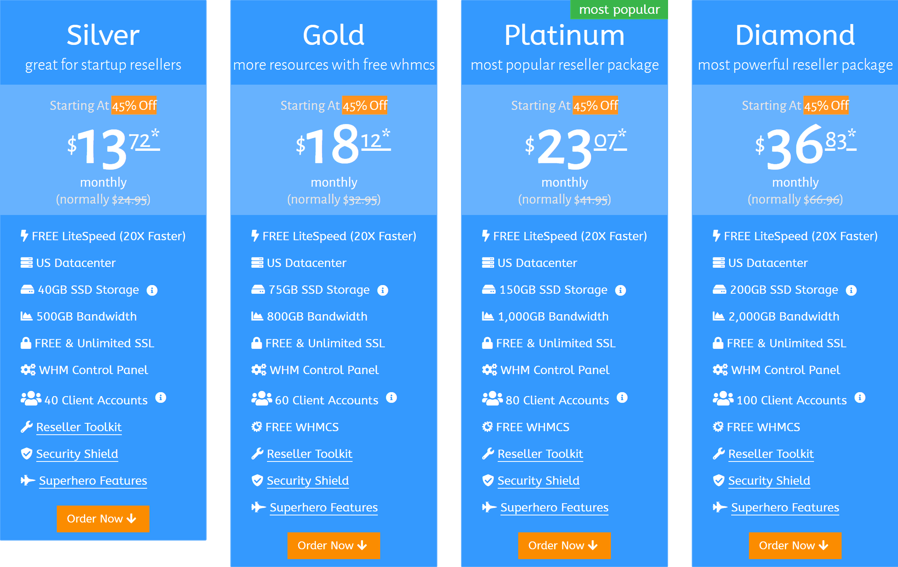
Task: Open Reseller Toolkit link in Diamond plan
Action: 771,454
